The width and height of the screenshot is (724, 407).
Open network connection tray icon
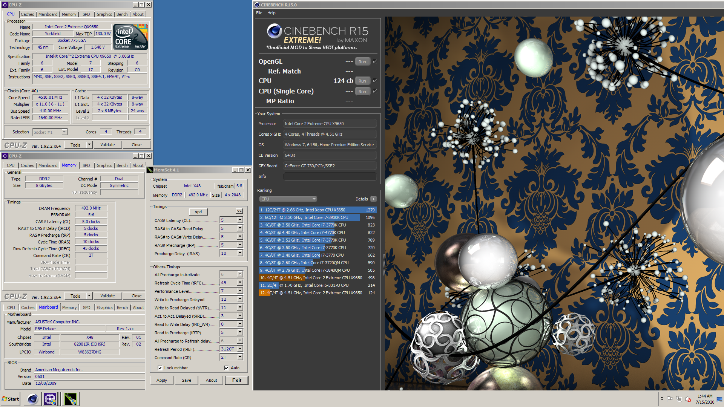coord(679,399)
